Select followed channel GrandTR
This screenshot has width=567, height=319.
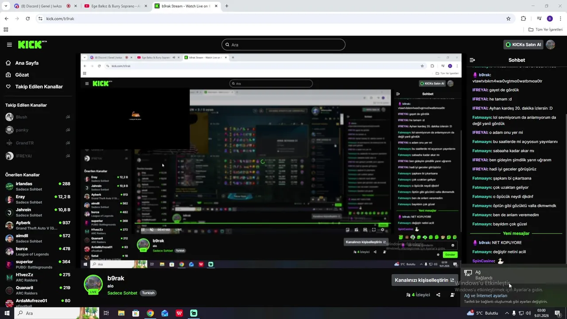(x=38, y=143)
